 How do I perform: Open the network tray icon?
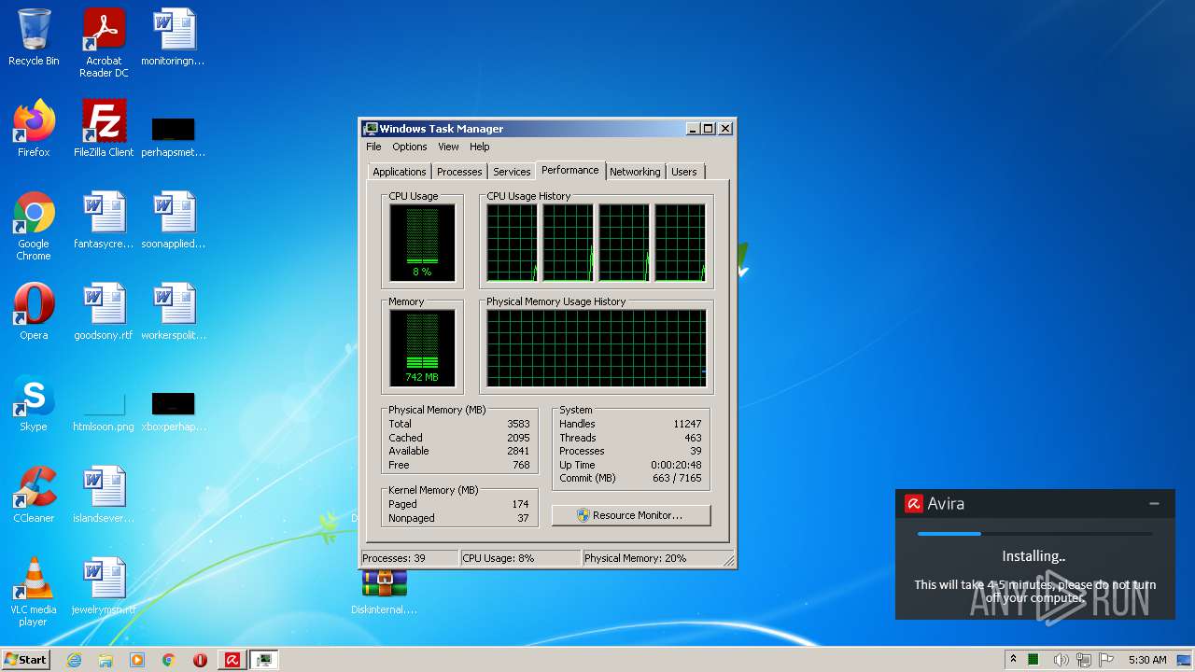click(x=1084, y=660)
